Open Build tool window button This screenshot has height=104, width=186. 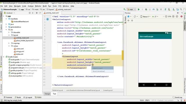[18, 97]
